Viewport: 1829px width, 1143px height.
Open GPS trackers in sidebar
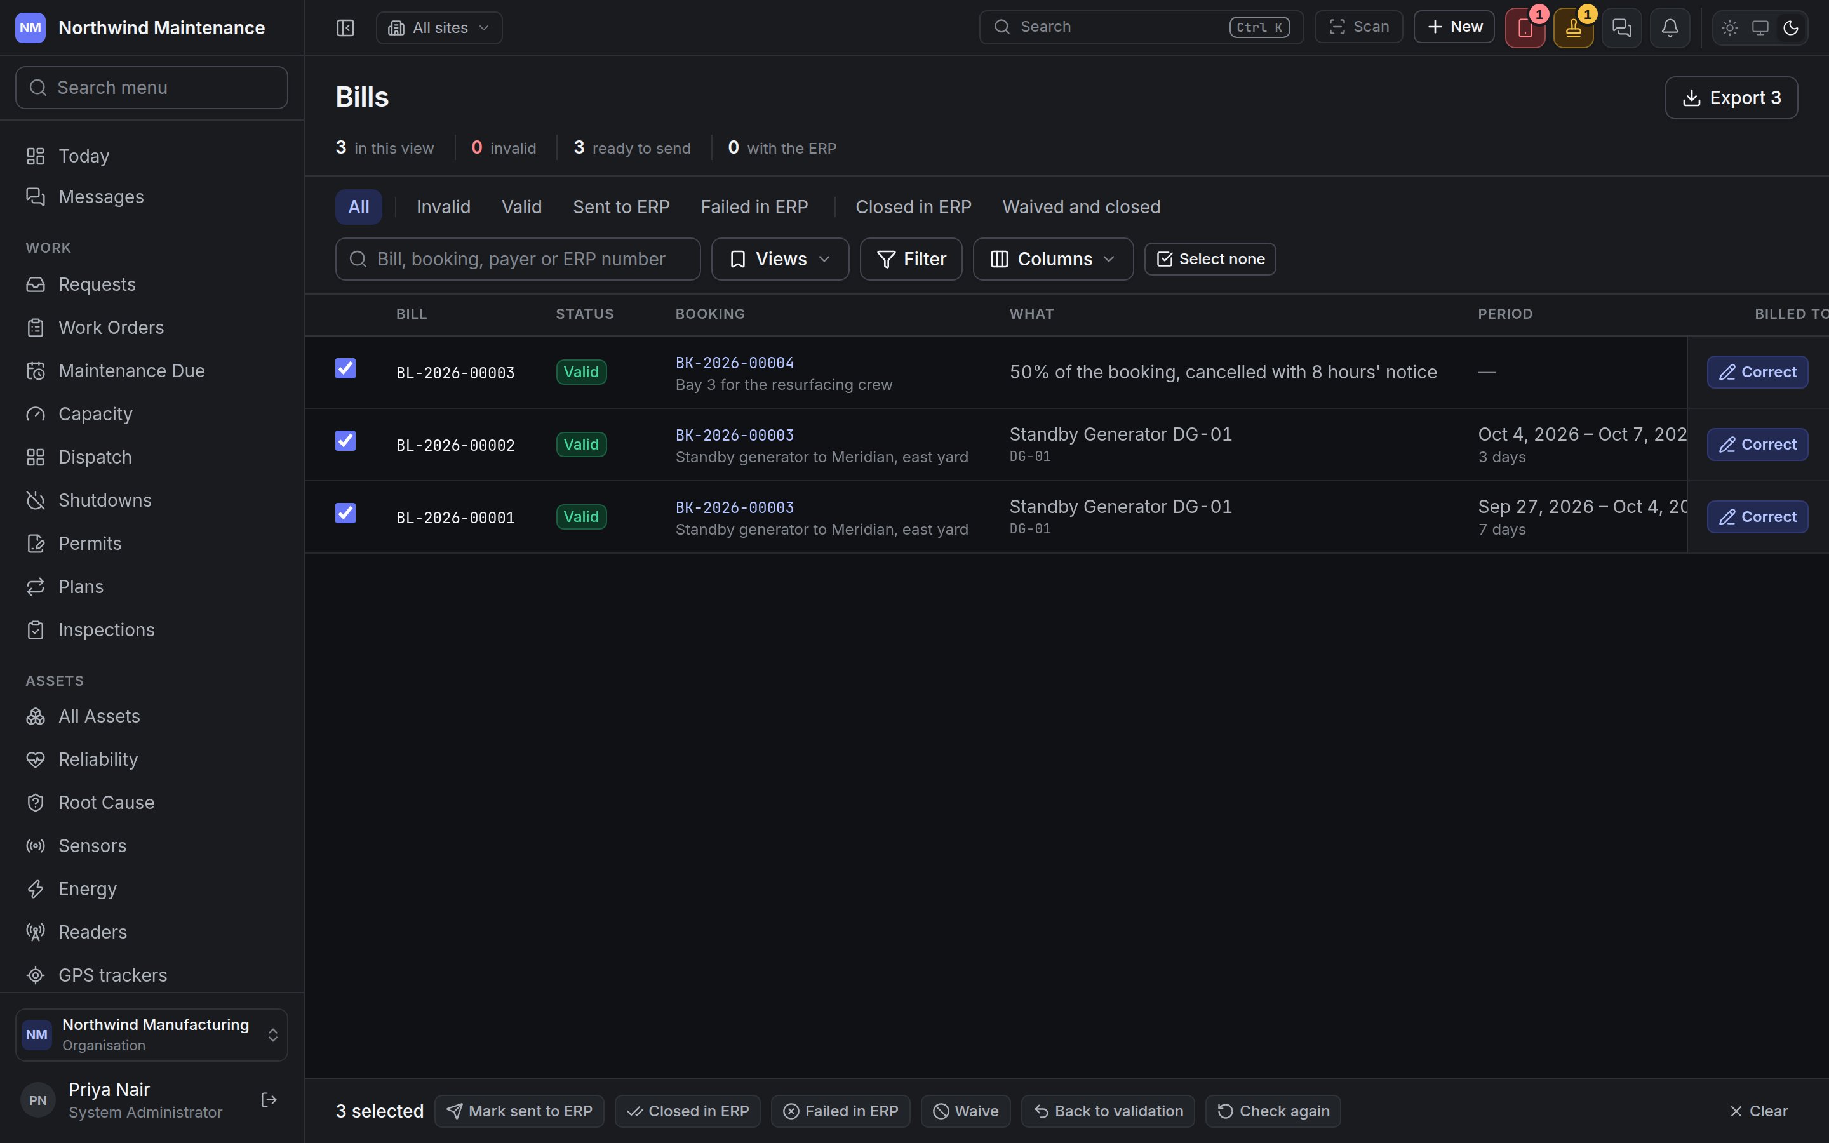click(152, 975)
